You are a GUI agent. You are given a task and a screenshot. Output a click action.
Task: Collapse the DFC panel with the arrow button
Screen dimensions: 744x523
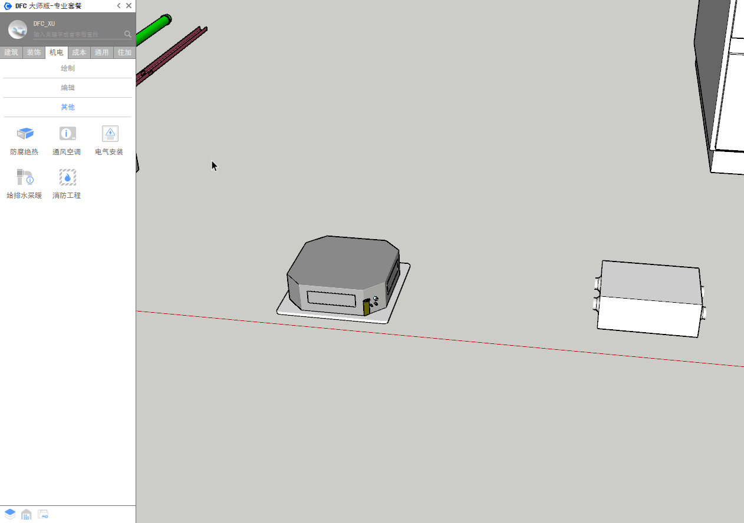click(x=118, y=6)
